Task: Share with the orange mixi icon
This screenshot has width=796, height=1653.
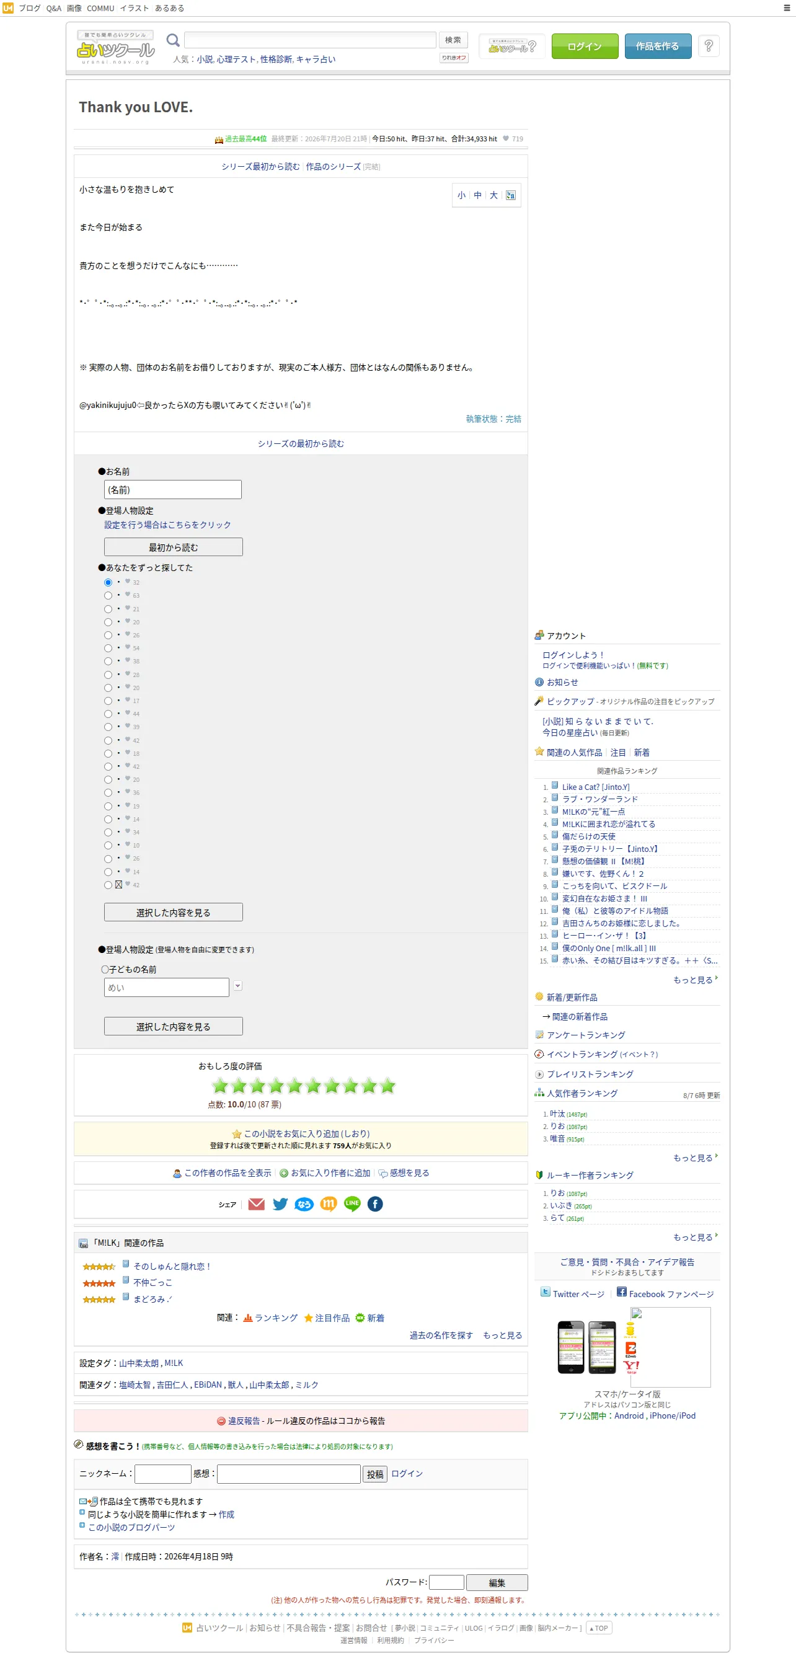Action: point(329,1204)
